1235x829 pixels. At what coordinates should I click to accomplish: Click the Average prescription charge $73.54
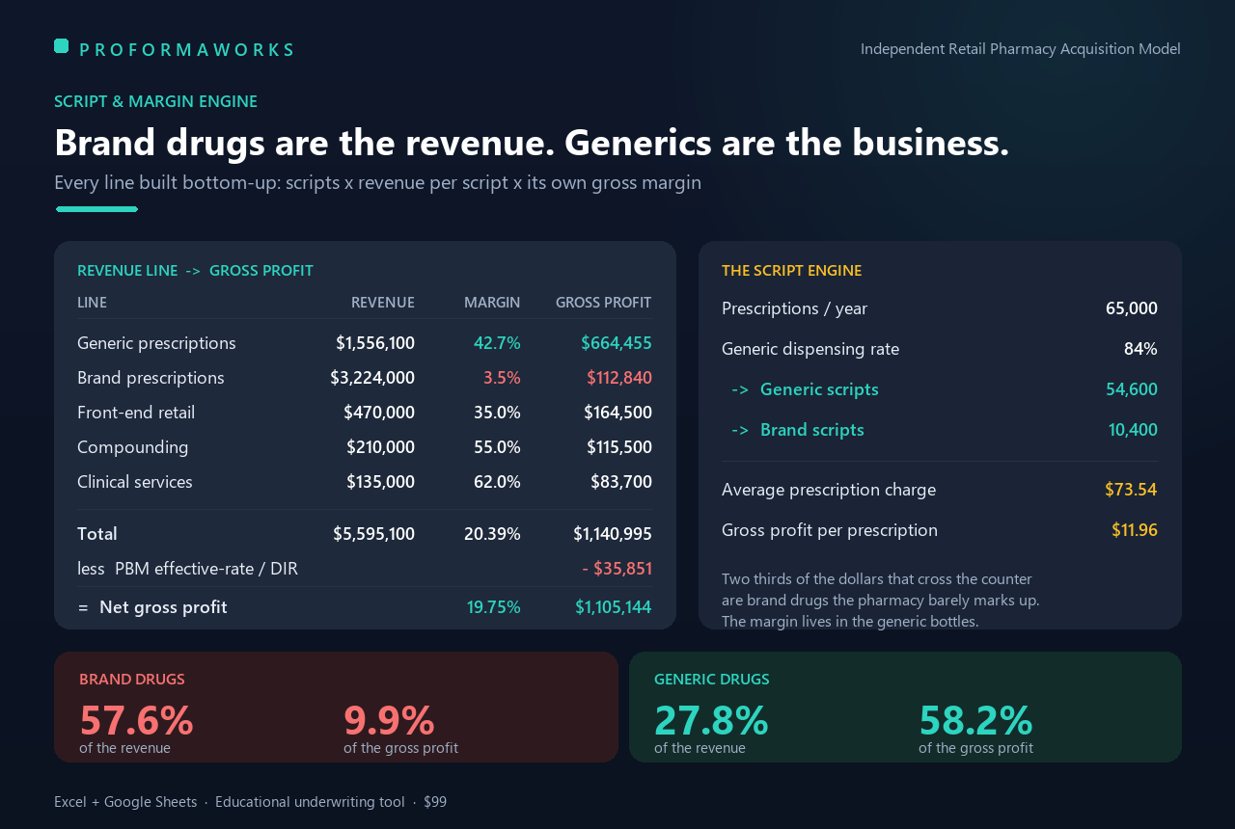pyautogui.click(x=1131, y=490)
